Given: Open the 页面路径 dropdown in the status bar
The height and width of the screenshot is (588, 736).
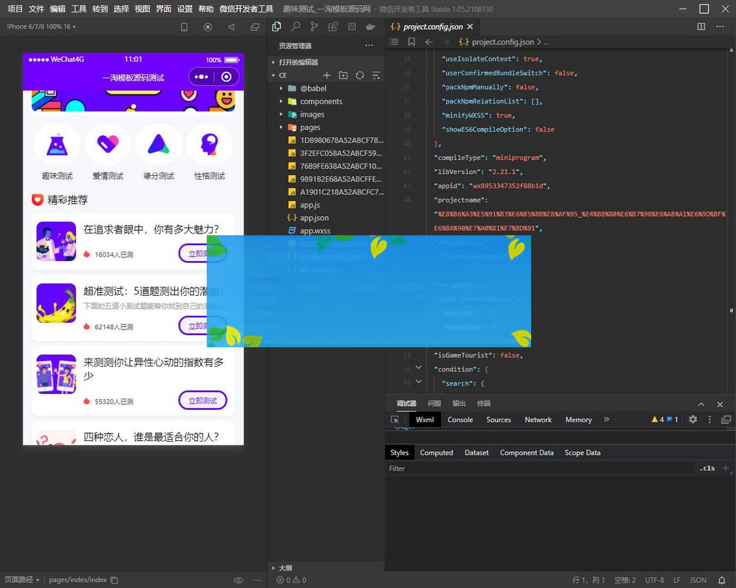Looking at the screenshot, I should pyautogui.click(x=22, y=579).
